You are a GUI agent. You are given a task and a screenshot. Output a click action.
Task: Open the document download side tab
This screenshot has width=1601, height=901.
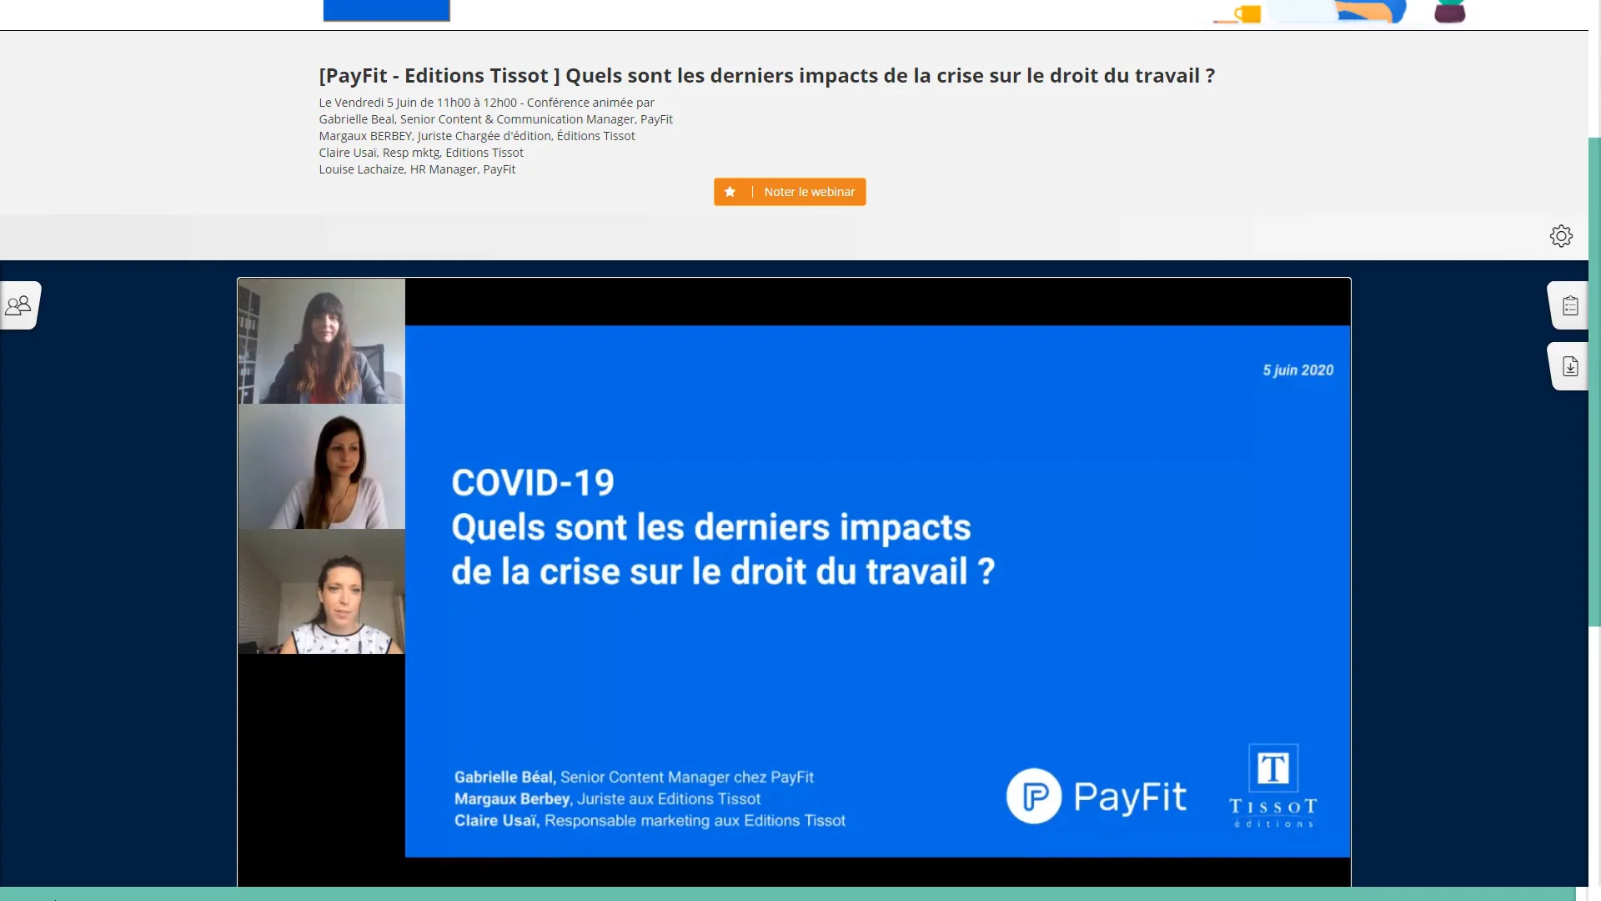1569,366
